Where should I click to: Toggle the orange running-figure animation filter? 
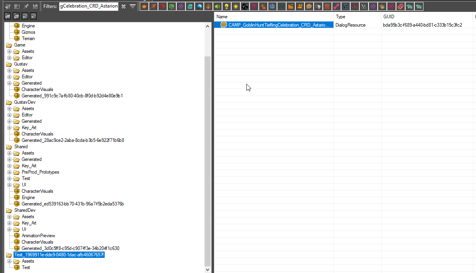click(x=153, y=6)
